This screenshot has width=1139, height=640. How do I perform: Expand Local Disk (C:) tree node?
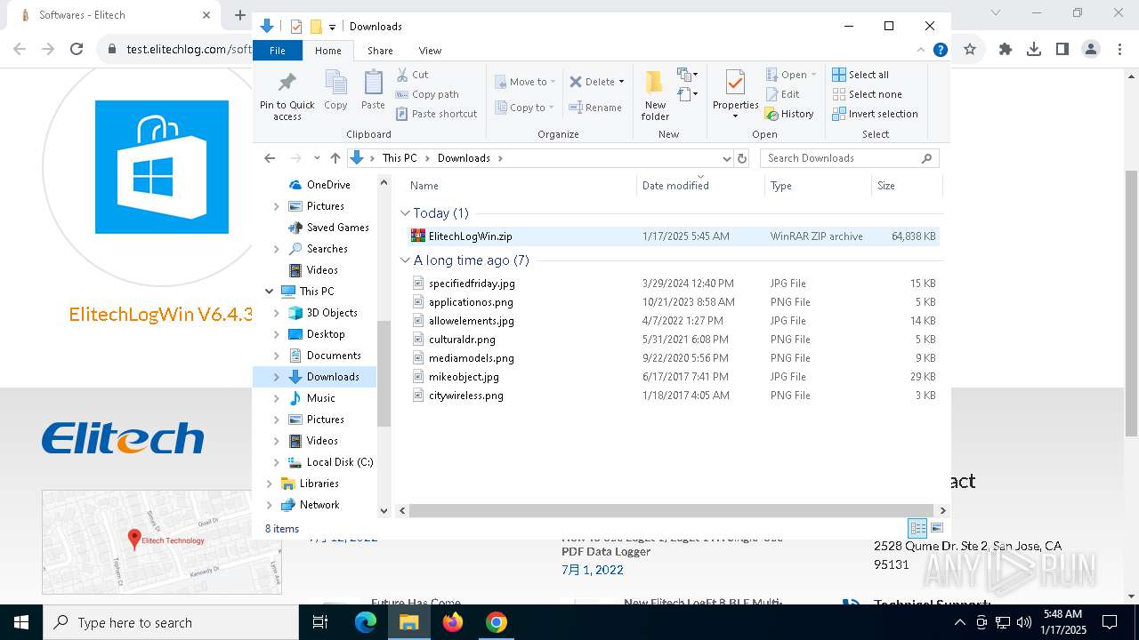pos(277,462)
